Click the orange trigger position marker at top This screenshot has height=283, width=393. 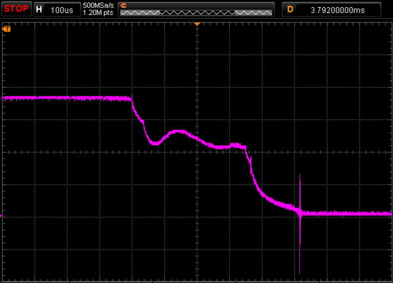click(x=197, y=24)
